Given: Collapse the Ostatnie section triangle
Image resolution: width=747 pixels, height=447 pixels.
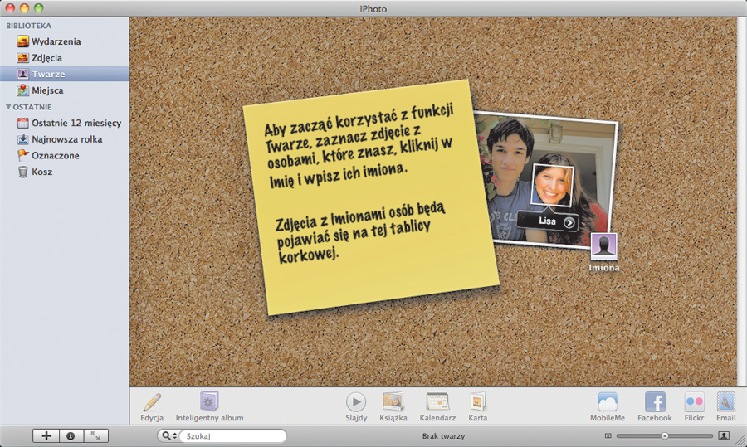Looking at the screenshot, I should (8, 107).
